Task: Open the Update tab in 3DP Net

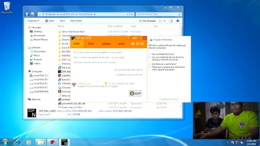Action: pos(121,44)
